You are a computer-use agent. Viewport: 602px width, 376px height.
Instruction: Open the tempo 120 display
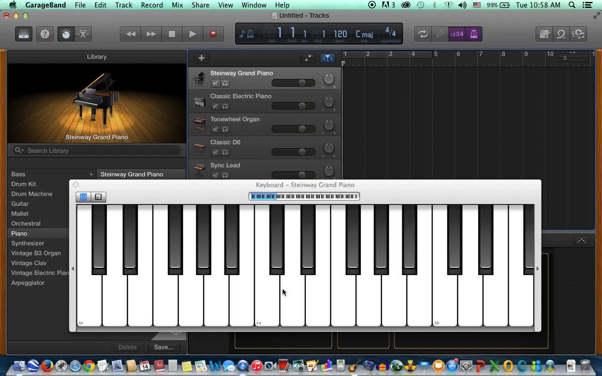[340, 34]
